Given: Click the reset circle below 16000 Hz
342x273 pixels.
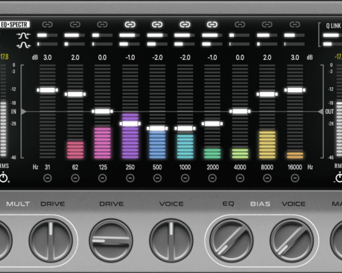Looking at the screenshot, I should click(x=295, y=178).
